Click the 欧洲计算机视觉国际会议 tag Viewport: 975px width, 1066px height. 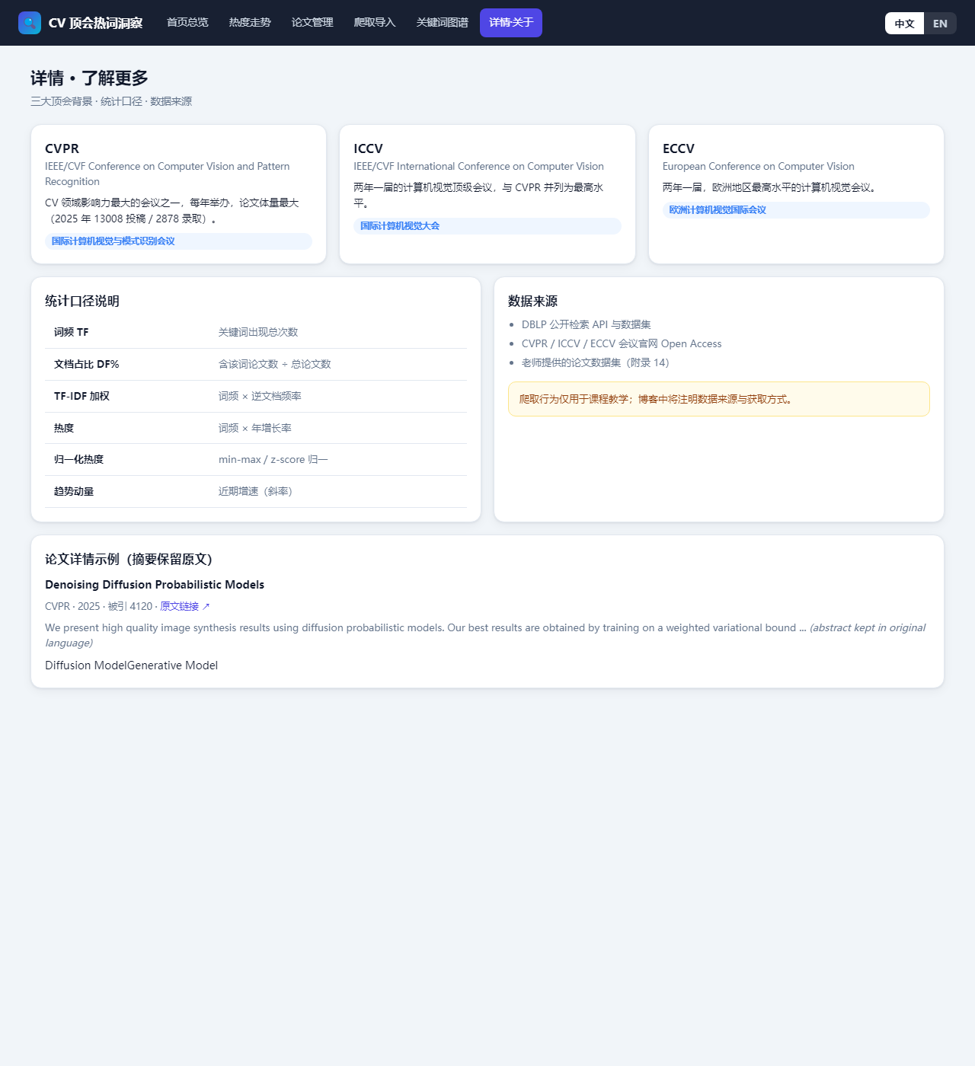(796, 210)
